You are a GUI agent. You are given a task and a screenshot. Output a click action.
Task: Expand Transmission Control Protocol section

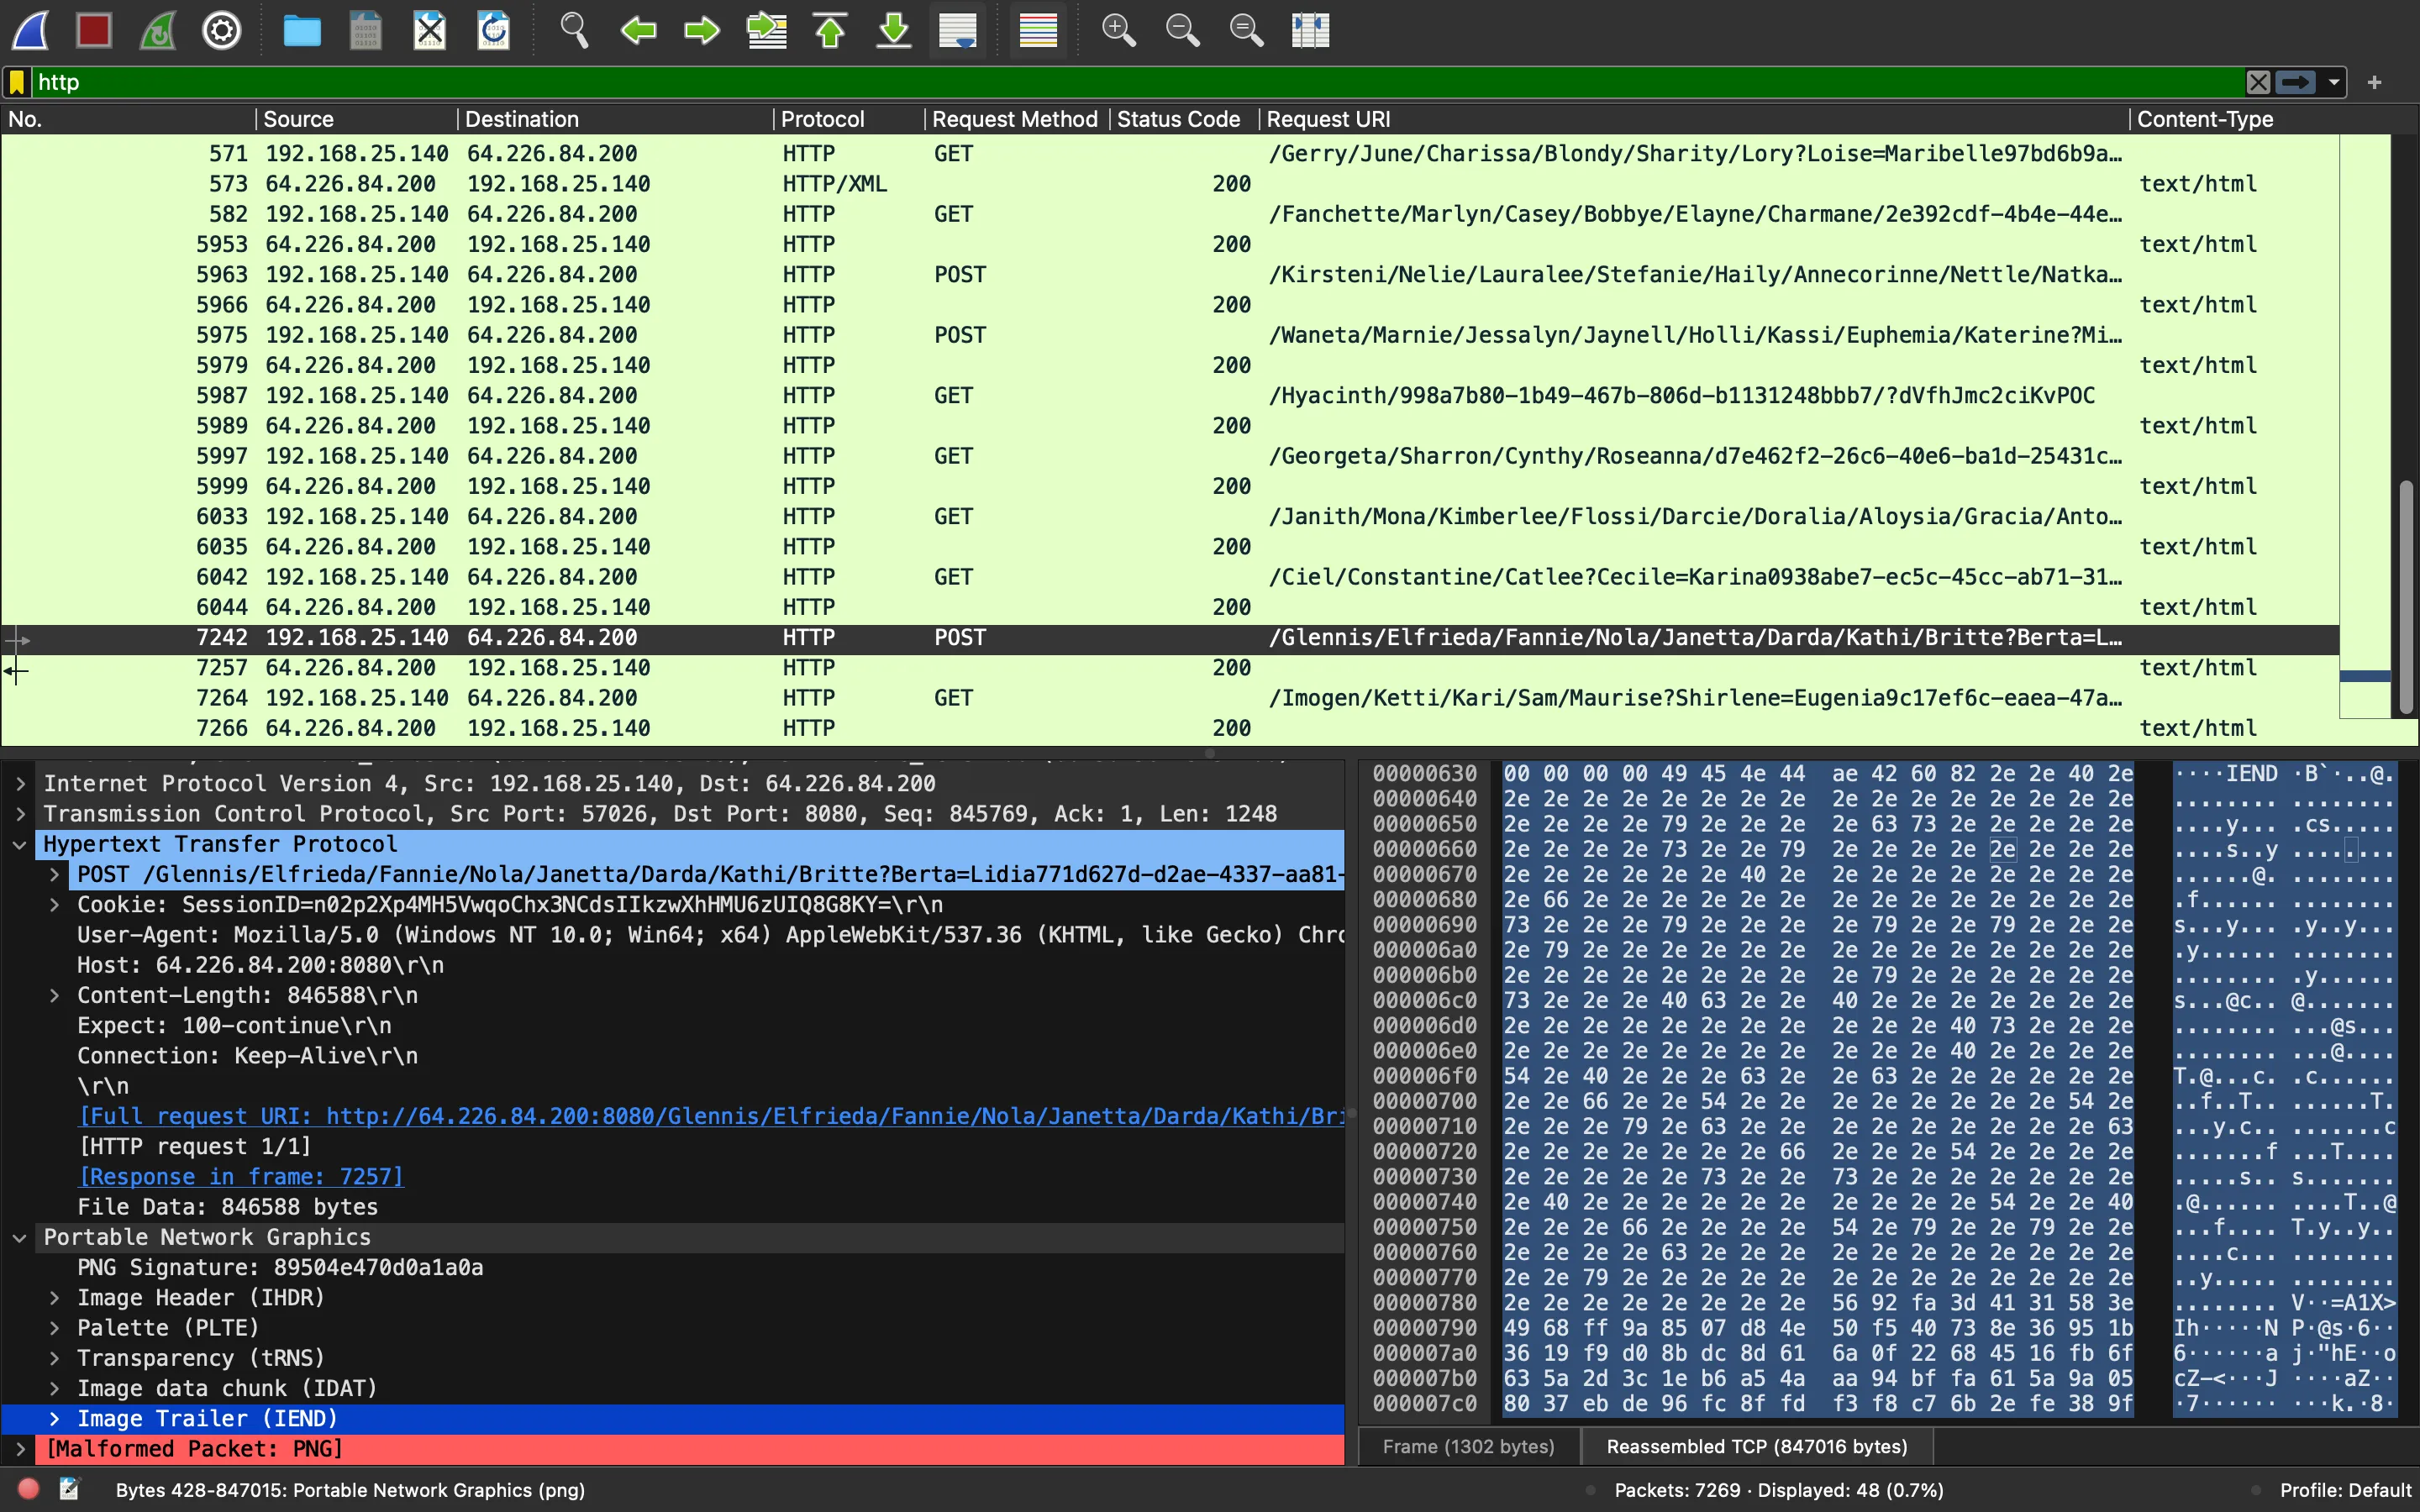pos(20,814)
